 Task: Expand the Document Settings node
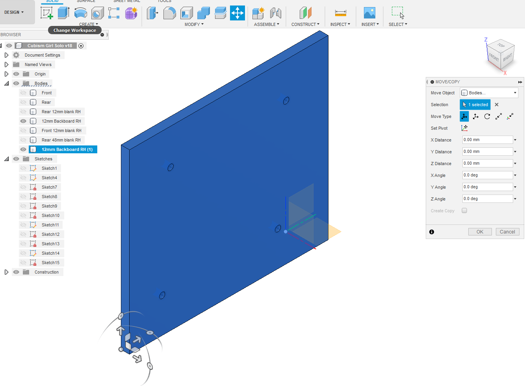point(6,55)
